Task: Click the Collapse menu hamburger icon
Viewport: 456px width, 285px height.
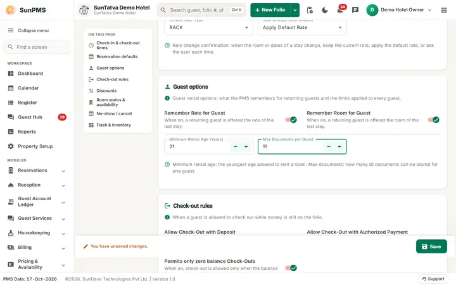Action: click(11, 30)
